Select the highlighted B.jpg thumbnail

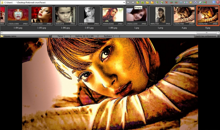point(208,16)
